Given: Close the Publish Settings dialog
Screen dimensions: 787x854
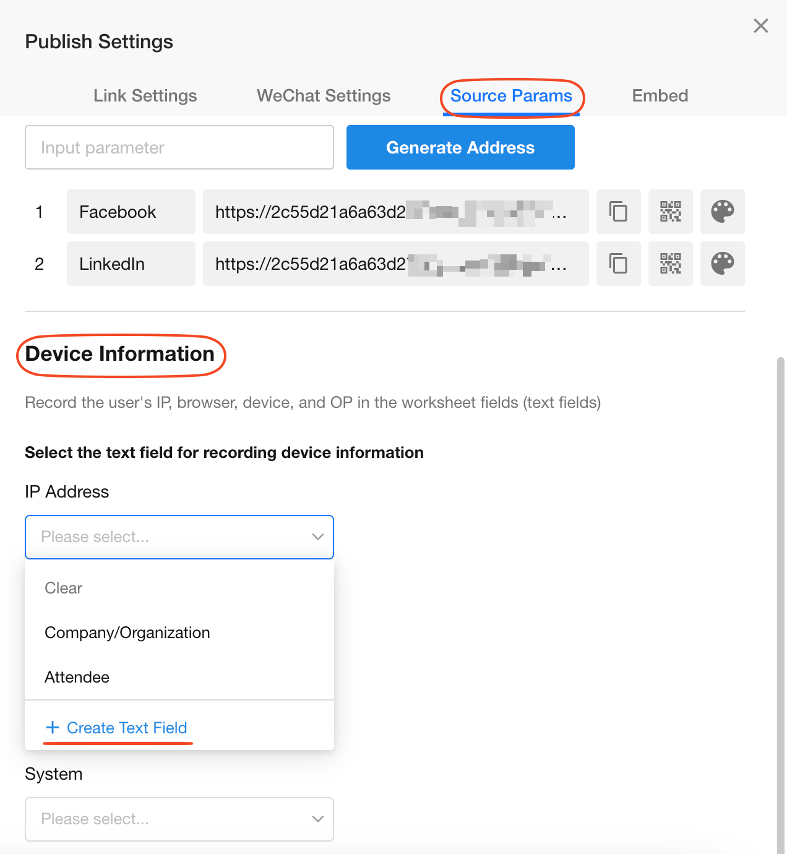Looking at the screenshot, I should 760,26.
